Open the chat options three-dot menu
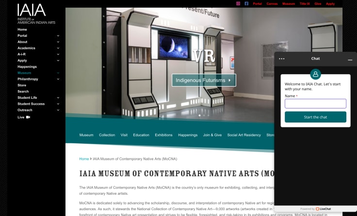 coord(282,59)
